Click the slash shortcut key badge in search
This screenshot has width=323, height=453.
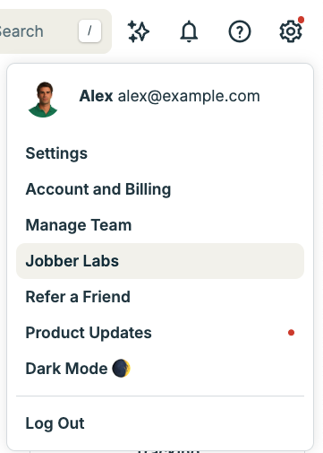89,31
